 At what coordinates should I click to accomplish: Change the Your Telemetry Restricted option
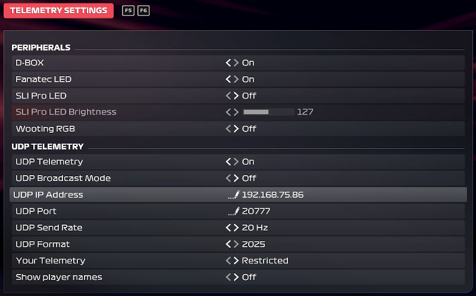[265, 261]
